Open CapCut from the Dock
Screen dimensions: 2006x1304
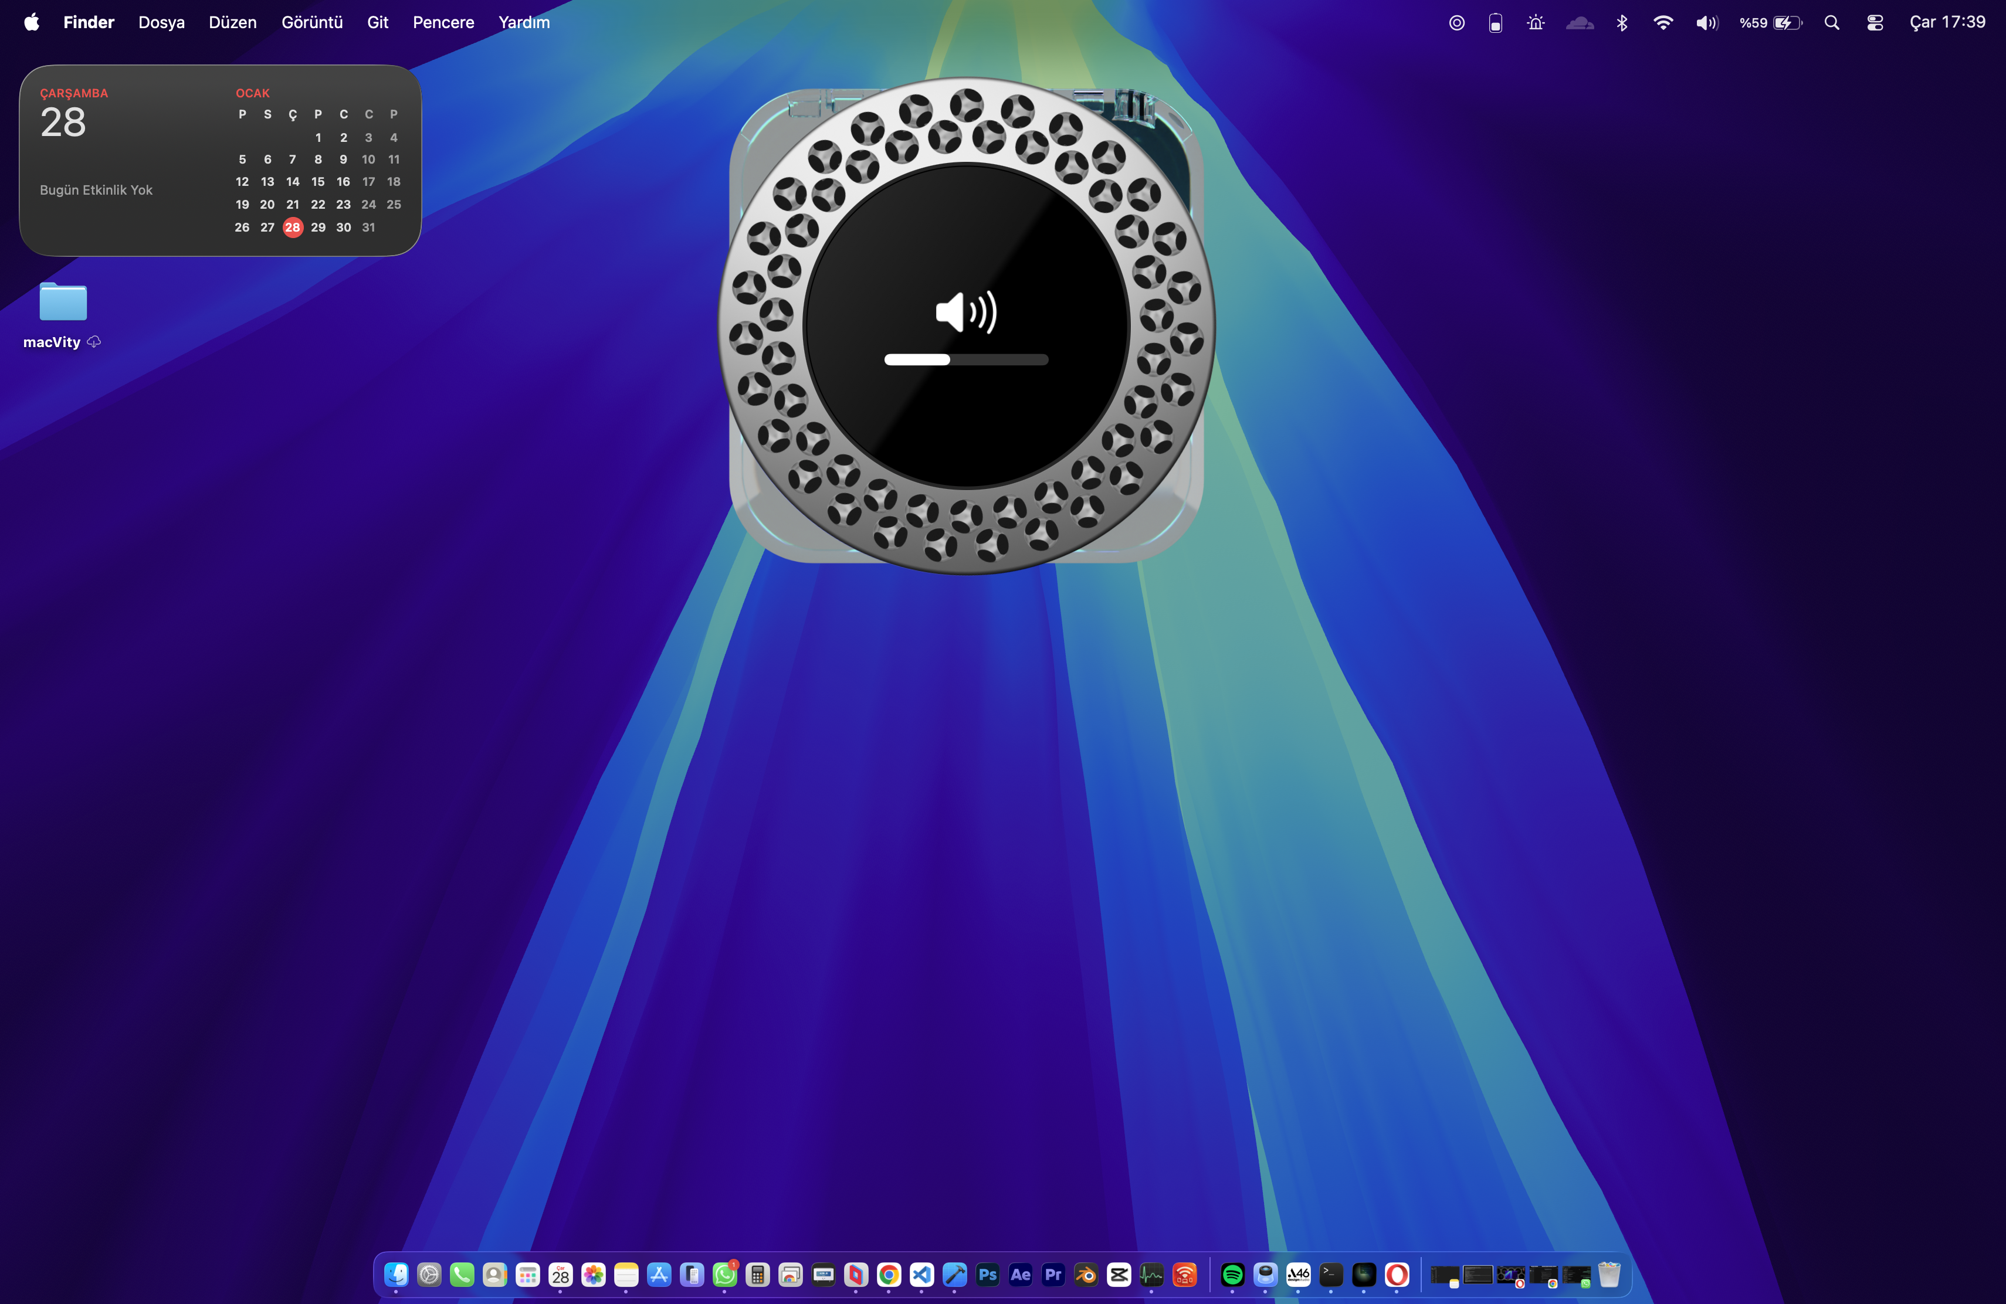[1119, 1275]
